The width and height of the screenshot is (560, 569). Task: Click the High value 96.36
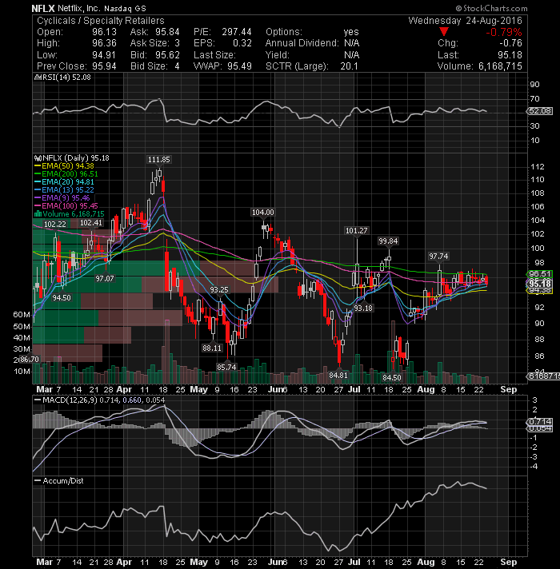pos(104,43)
